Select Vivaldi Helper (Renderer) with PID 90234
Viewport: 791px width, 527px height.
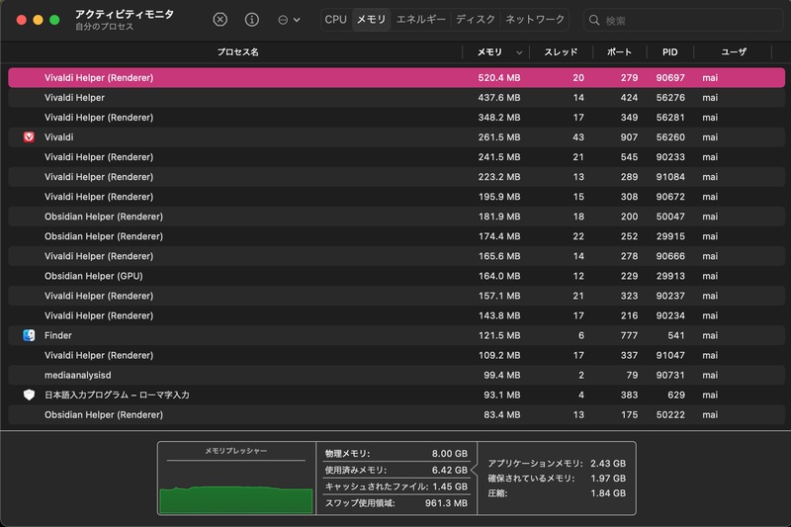pyautogui.click(x=396, y=315)
